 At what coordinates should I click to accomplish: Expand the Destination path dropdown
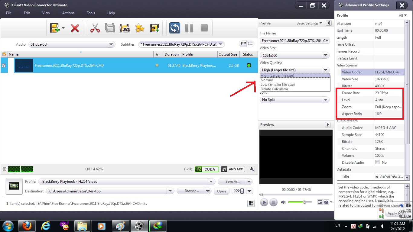(171, 191)
